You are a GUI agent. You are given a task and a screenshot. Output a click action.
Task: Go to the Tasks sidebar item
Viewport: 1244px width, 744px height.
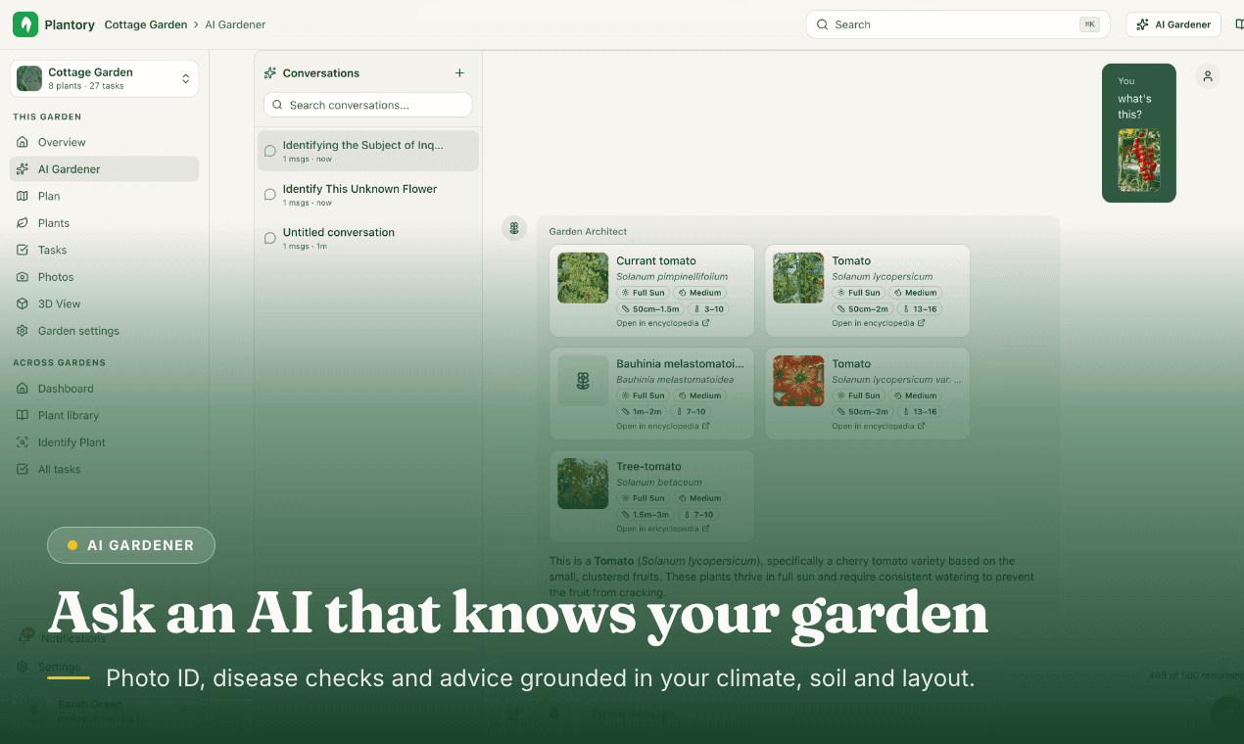point(104,250)
